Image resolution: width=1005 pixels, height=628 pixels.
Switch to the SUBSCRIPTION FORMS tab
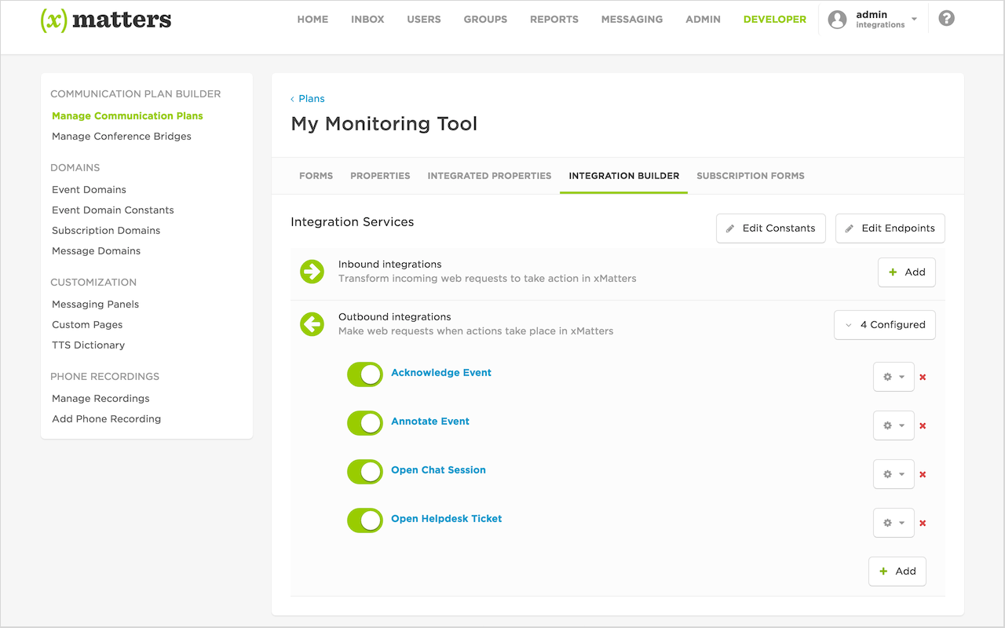(751, 176)
